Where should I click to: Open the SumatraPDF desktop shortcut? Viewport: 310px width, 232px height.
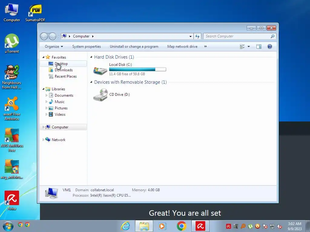click(x=35, y=13)
